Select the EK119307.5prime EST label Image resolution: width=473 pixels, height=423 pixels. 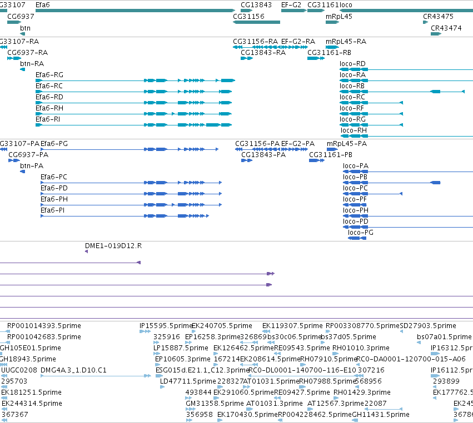292,326
